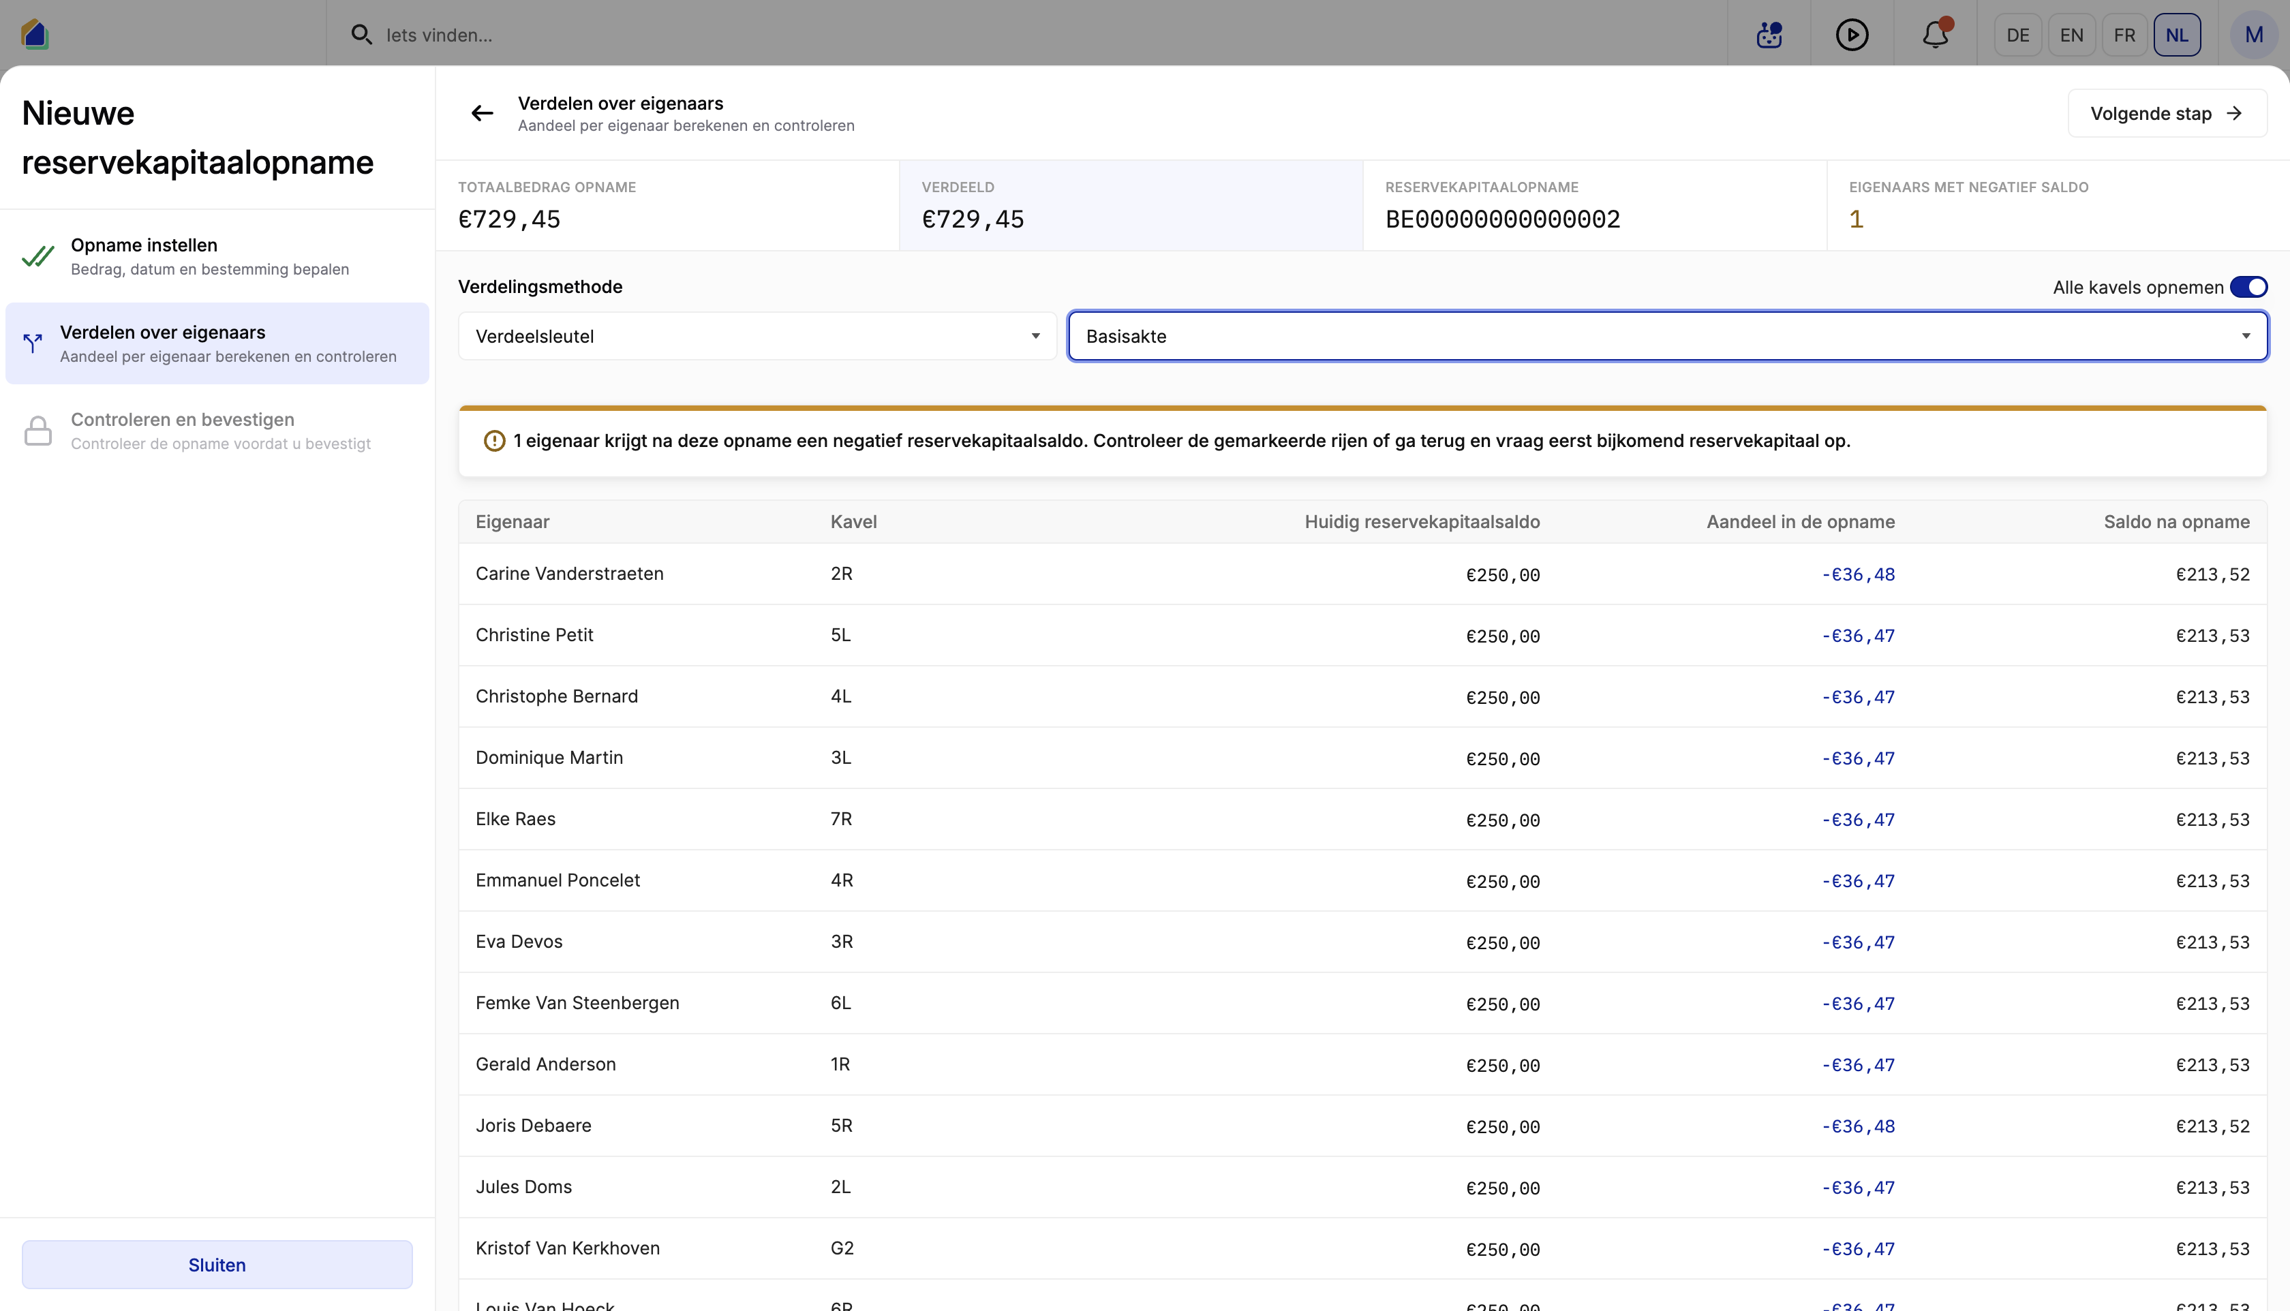This screenshot has width=2290, height=1311.
Task: Click the Huidig reservekapitaalsaldo column header
Action: pyautogui.click(x=1422, y=521)
